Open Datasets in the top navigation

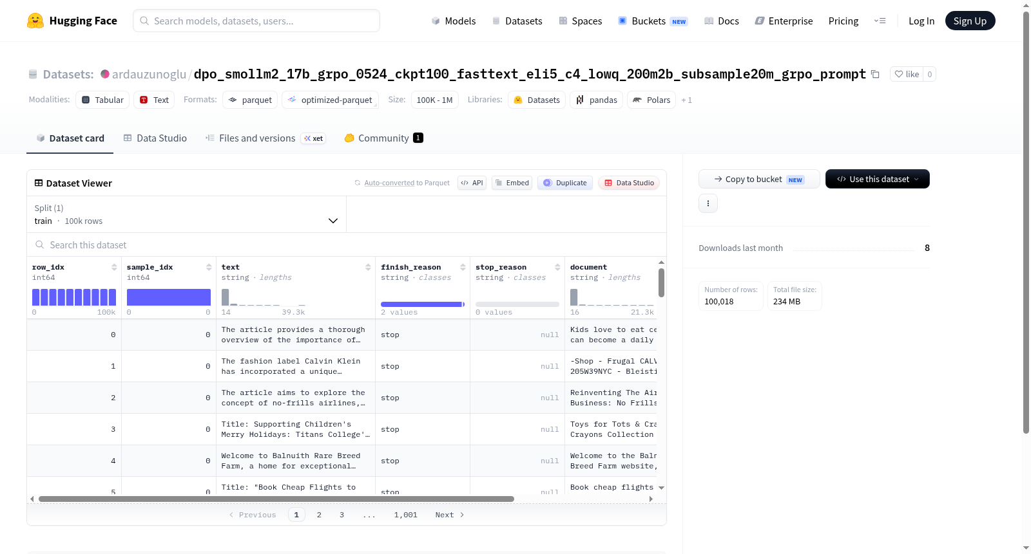click(517, 21)
